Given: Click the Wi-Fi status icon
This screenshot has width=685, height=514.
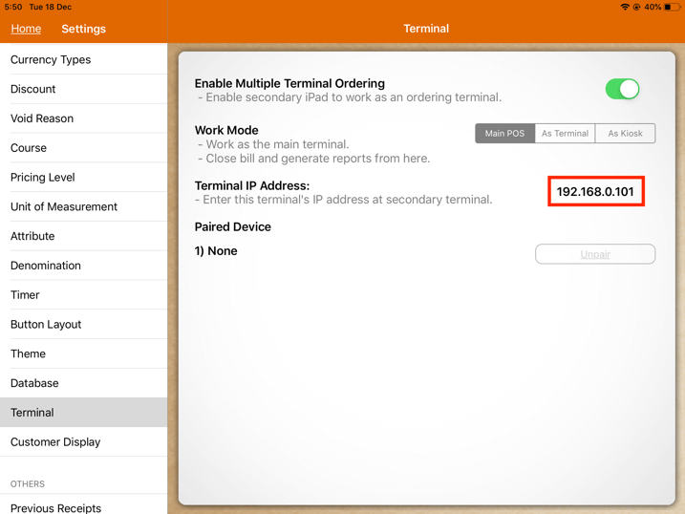Looking at the screenshot, I should [625, 7].
